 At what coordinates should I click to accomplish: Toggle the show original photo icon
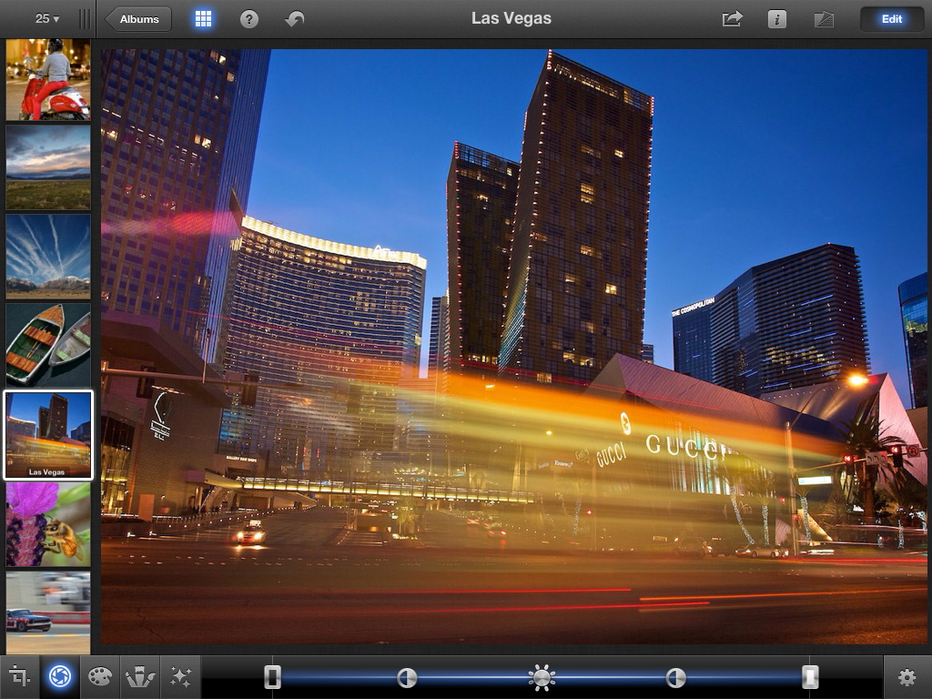click(824, 19)
